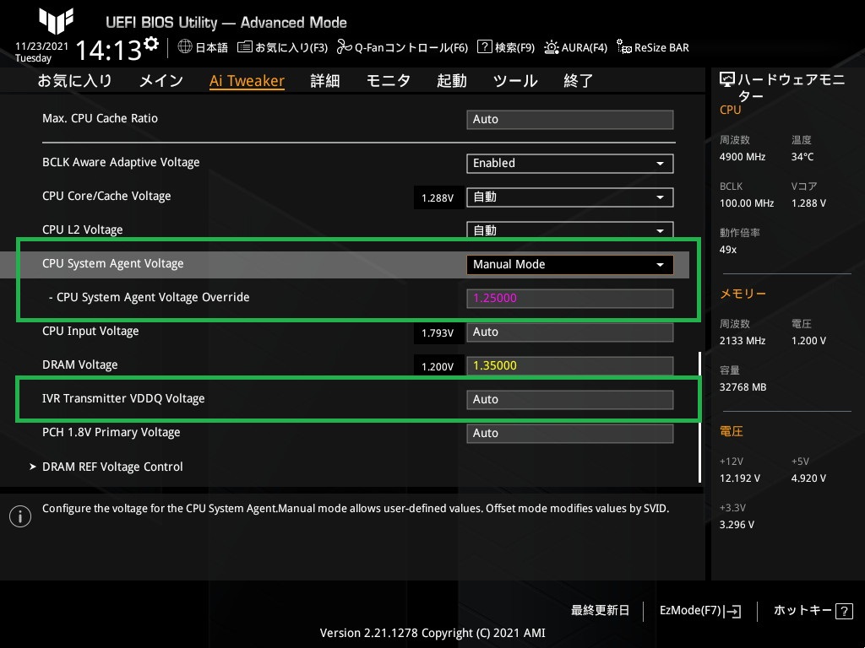Click CPU Input Voltage Auto field
865x648 pixels.
(570, 332)
